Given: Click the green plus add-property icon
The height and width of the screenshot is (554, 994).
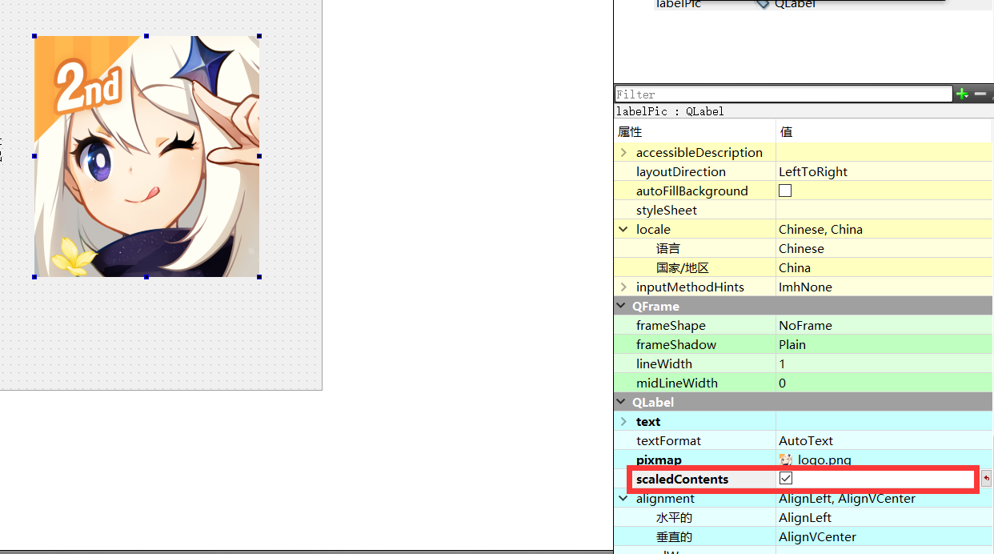Looking at the screenshot, I should pos(963,94).
